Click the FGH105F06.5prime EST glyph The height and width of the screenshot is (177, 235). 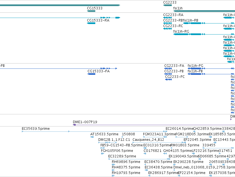[x=102, y=154]
